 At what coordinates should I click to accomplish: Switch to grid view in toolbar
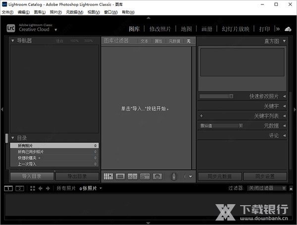pyautogui.click(x=108, y=176)
